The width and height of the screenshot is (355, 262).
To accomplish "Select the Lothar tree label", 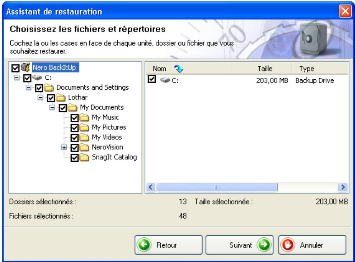I will coord(78,97).
